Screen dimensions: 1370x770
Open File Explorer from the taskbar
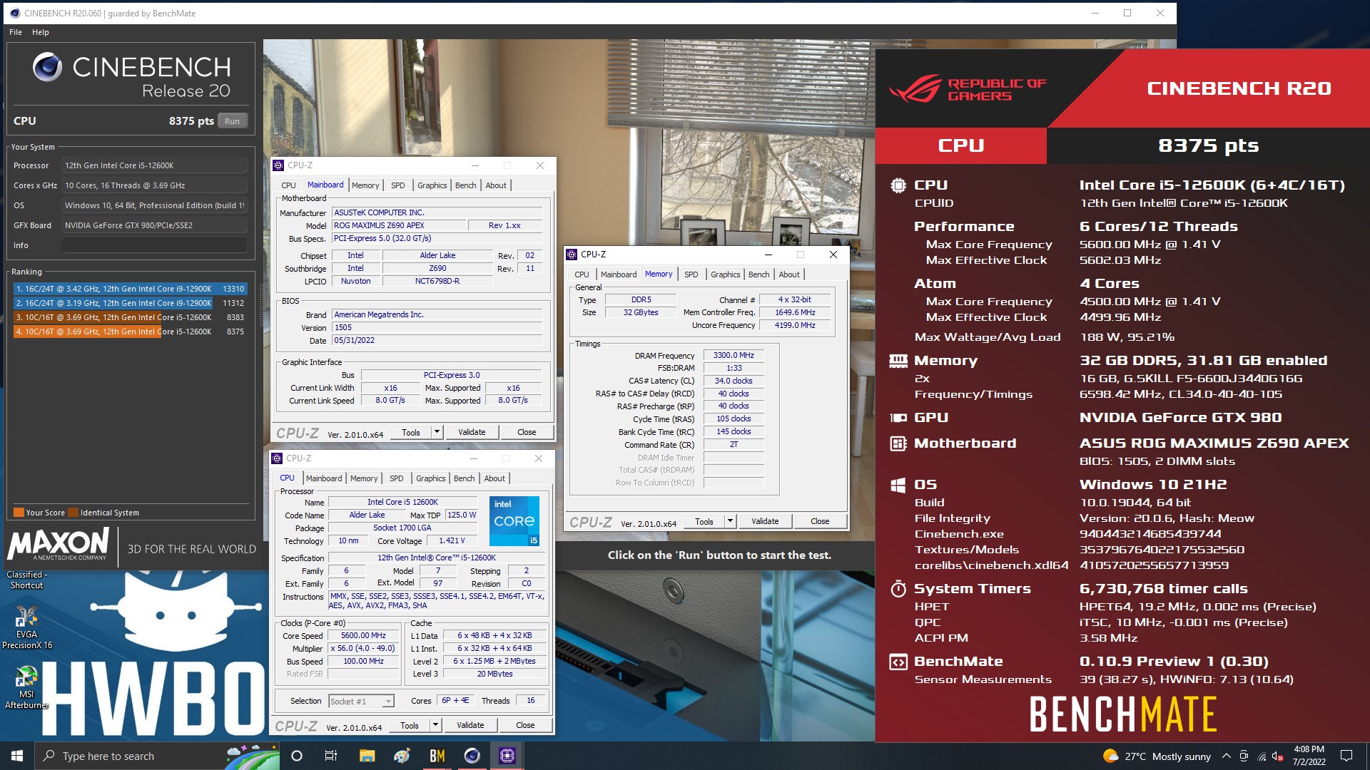tap(367, 756)
